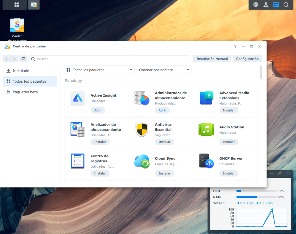Click the RAM usage bar in widget
The image size is (296, 234).
click(256, 197)
